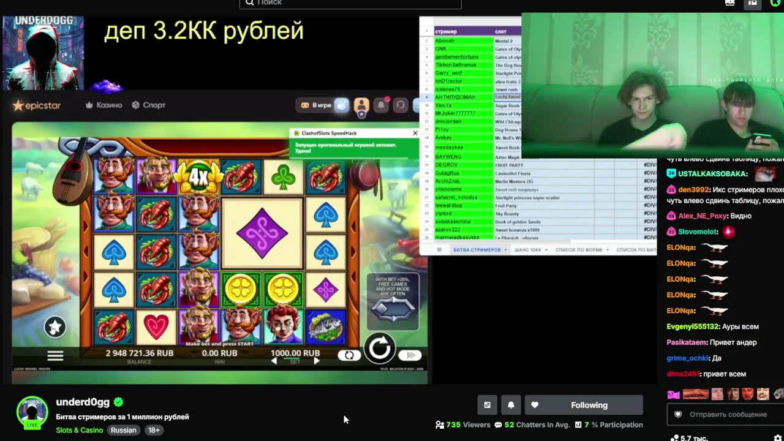This screenshot has height=441, width=784.
Task: Toggle stream notifications bell
Action: point(511,405)
